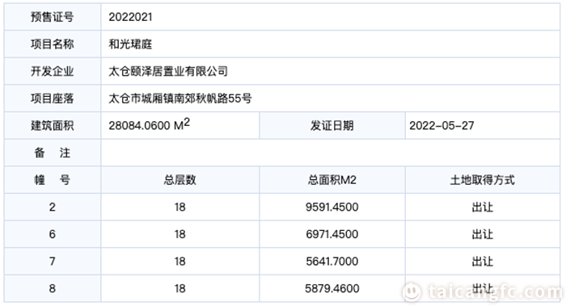
Task: Click the address 太仓市城厢镇南郊秋帆路55号
Action: click(x=180, y=98)
